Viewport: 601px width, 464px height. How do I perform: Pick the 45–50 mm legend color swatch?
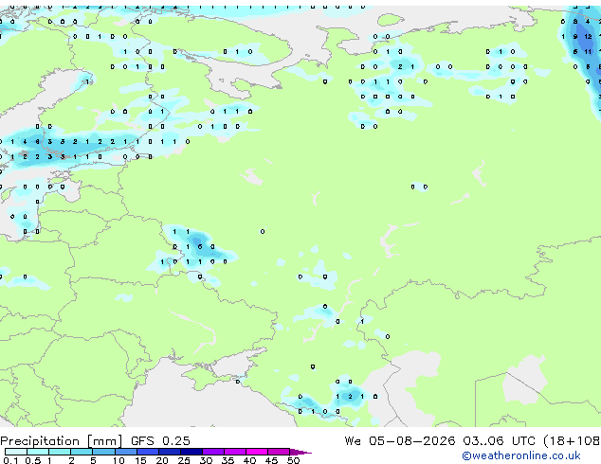(279, 452)
